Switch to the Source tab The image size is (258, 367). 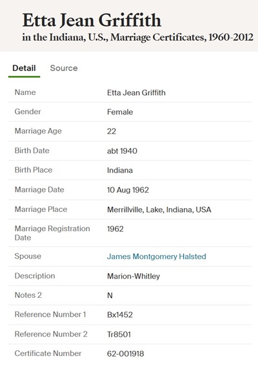pos(64,68)
